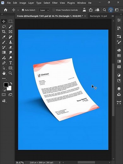Image resolution: width=123 pixels, height=164 pixels.
Task: Open the Discover lightbulb search
Action: click(x=111, y=10)
